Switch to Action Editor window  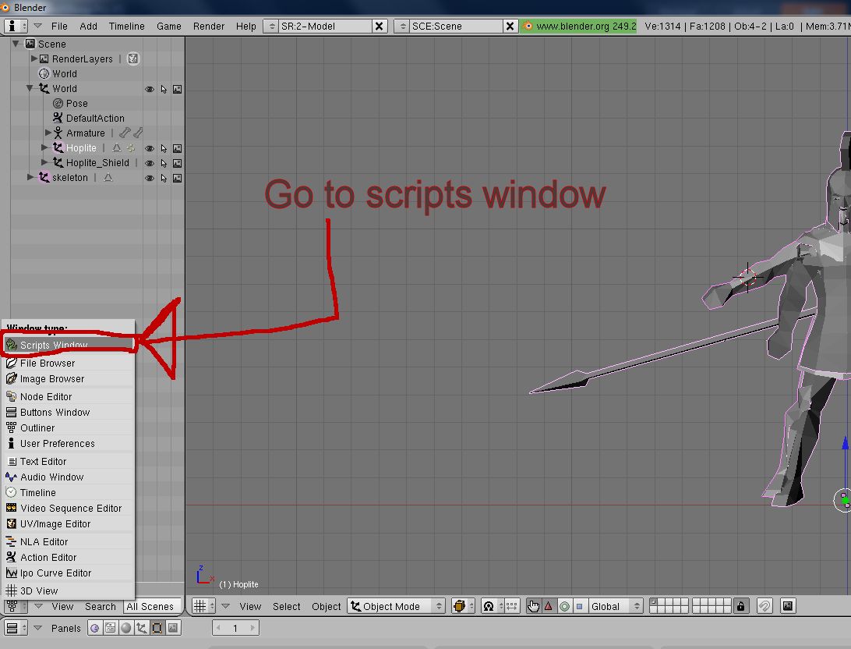[69, 557]
